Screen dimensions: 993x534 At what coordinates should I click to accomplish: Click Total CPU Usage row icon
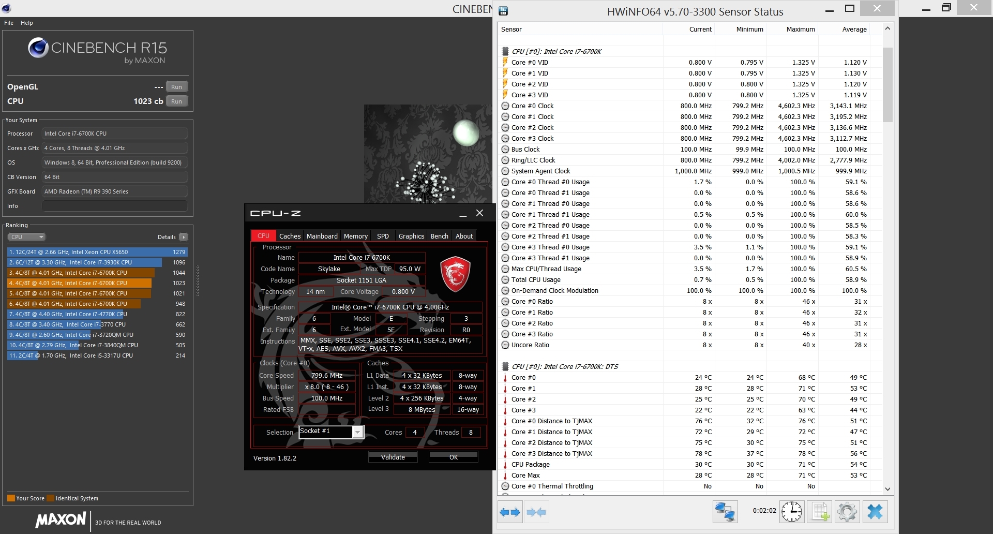[x=505, y=279]
